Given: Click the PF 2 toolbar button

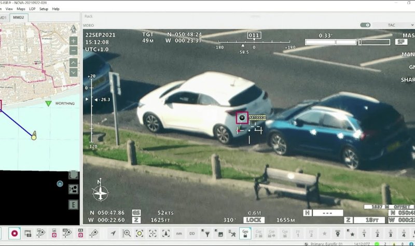Looking at the screenshot, I should coord(311,234).
